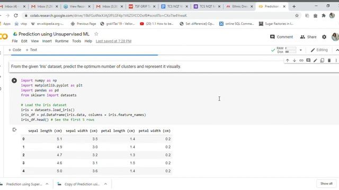
Task: Click the 'petal width (cm)' column header
Action: 154,131
